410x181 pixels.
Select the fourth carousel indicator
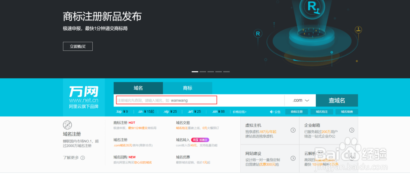coord(219,72)
